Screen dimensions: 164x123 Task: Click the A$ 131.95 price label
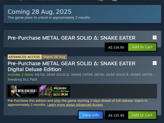(116, 116)
